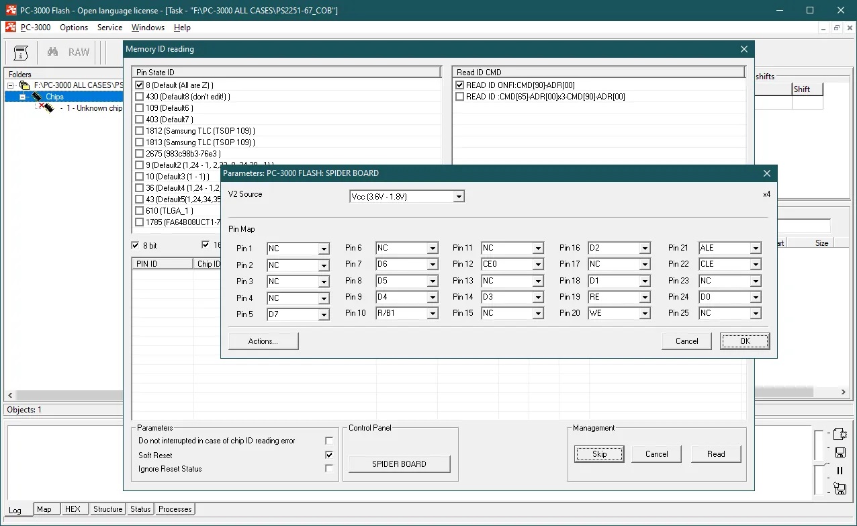857x526 pixels.
Task: Collapse the Chips tree node
Action: click(22, 97)
